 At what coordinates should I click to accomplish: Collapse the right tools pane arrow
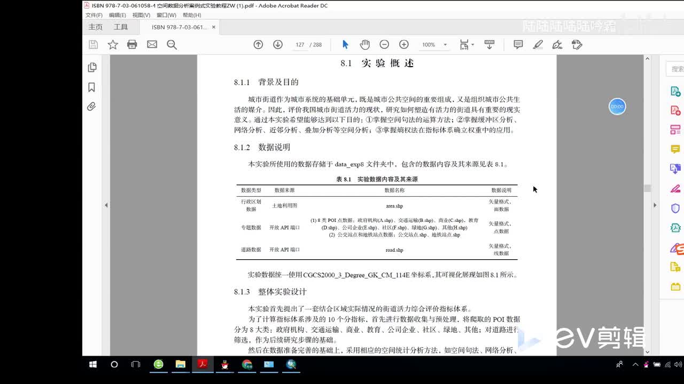pos(655,205)
